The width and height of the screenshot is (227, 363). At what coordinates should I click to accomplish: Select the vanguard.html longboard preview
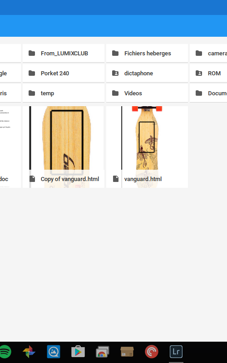tap(147, 138)
